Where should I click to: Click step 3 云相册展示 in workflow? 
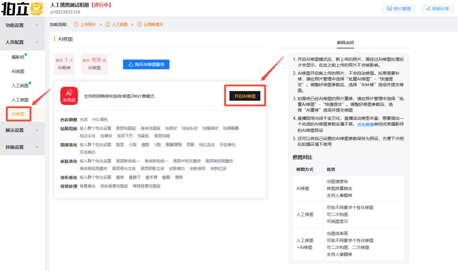click(x=150, y=25)
